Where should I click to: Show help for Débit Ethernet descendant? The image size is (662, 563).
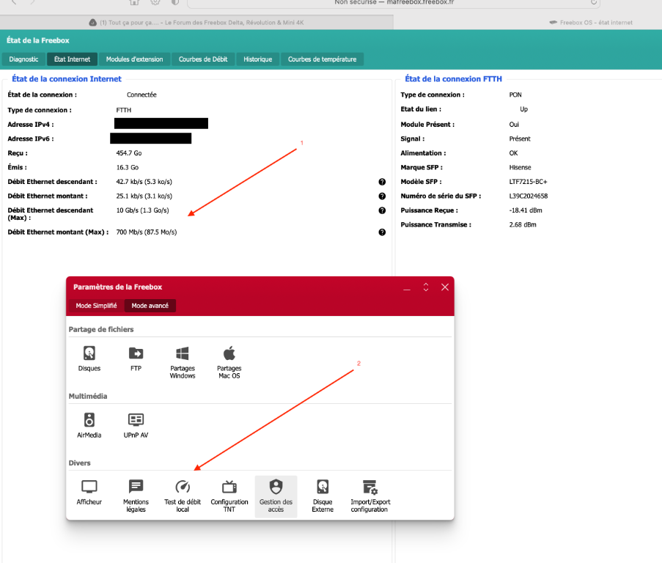[382, 182]
